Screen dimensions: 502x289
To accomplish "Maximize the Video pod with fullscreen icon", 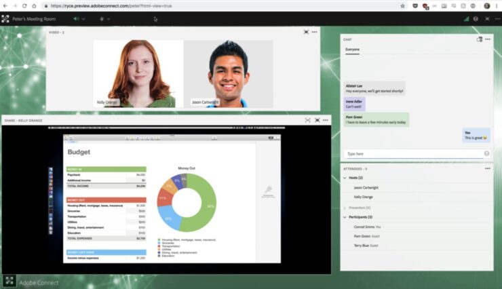I will [x=306, y=32].
